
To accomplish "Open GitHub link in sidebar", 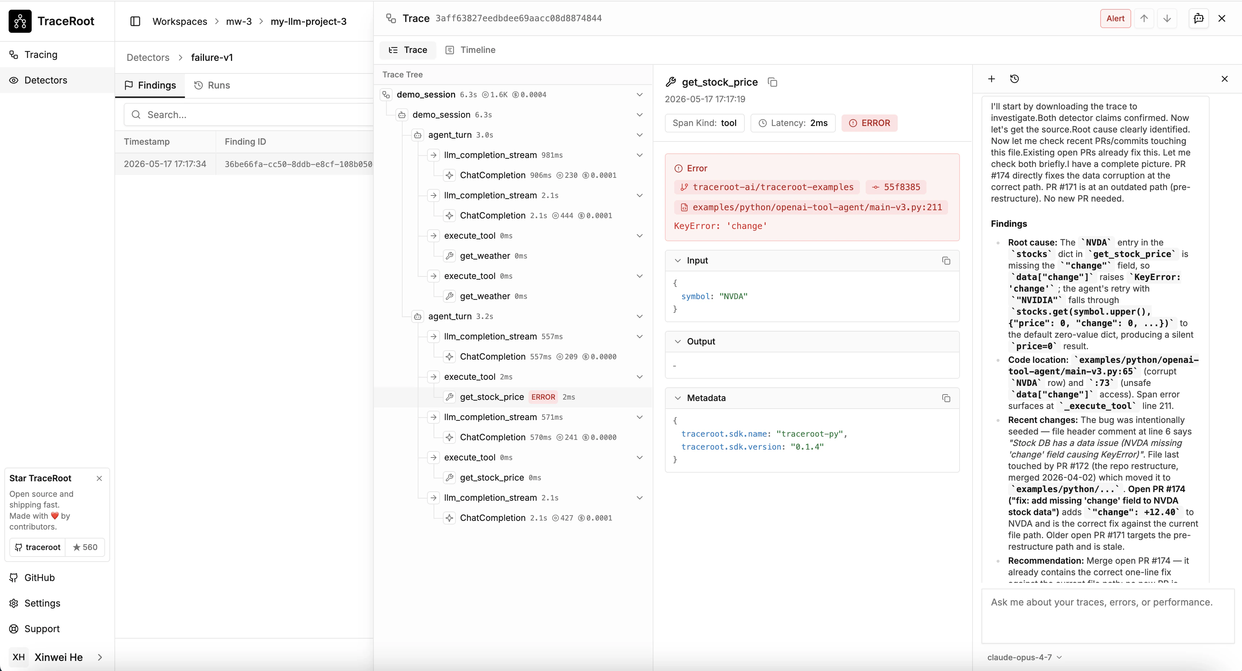I will tap(57, 577).
